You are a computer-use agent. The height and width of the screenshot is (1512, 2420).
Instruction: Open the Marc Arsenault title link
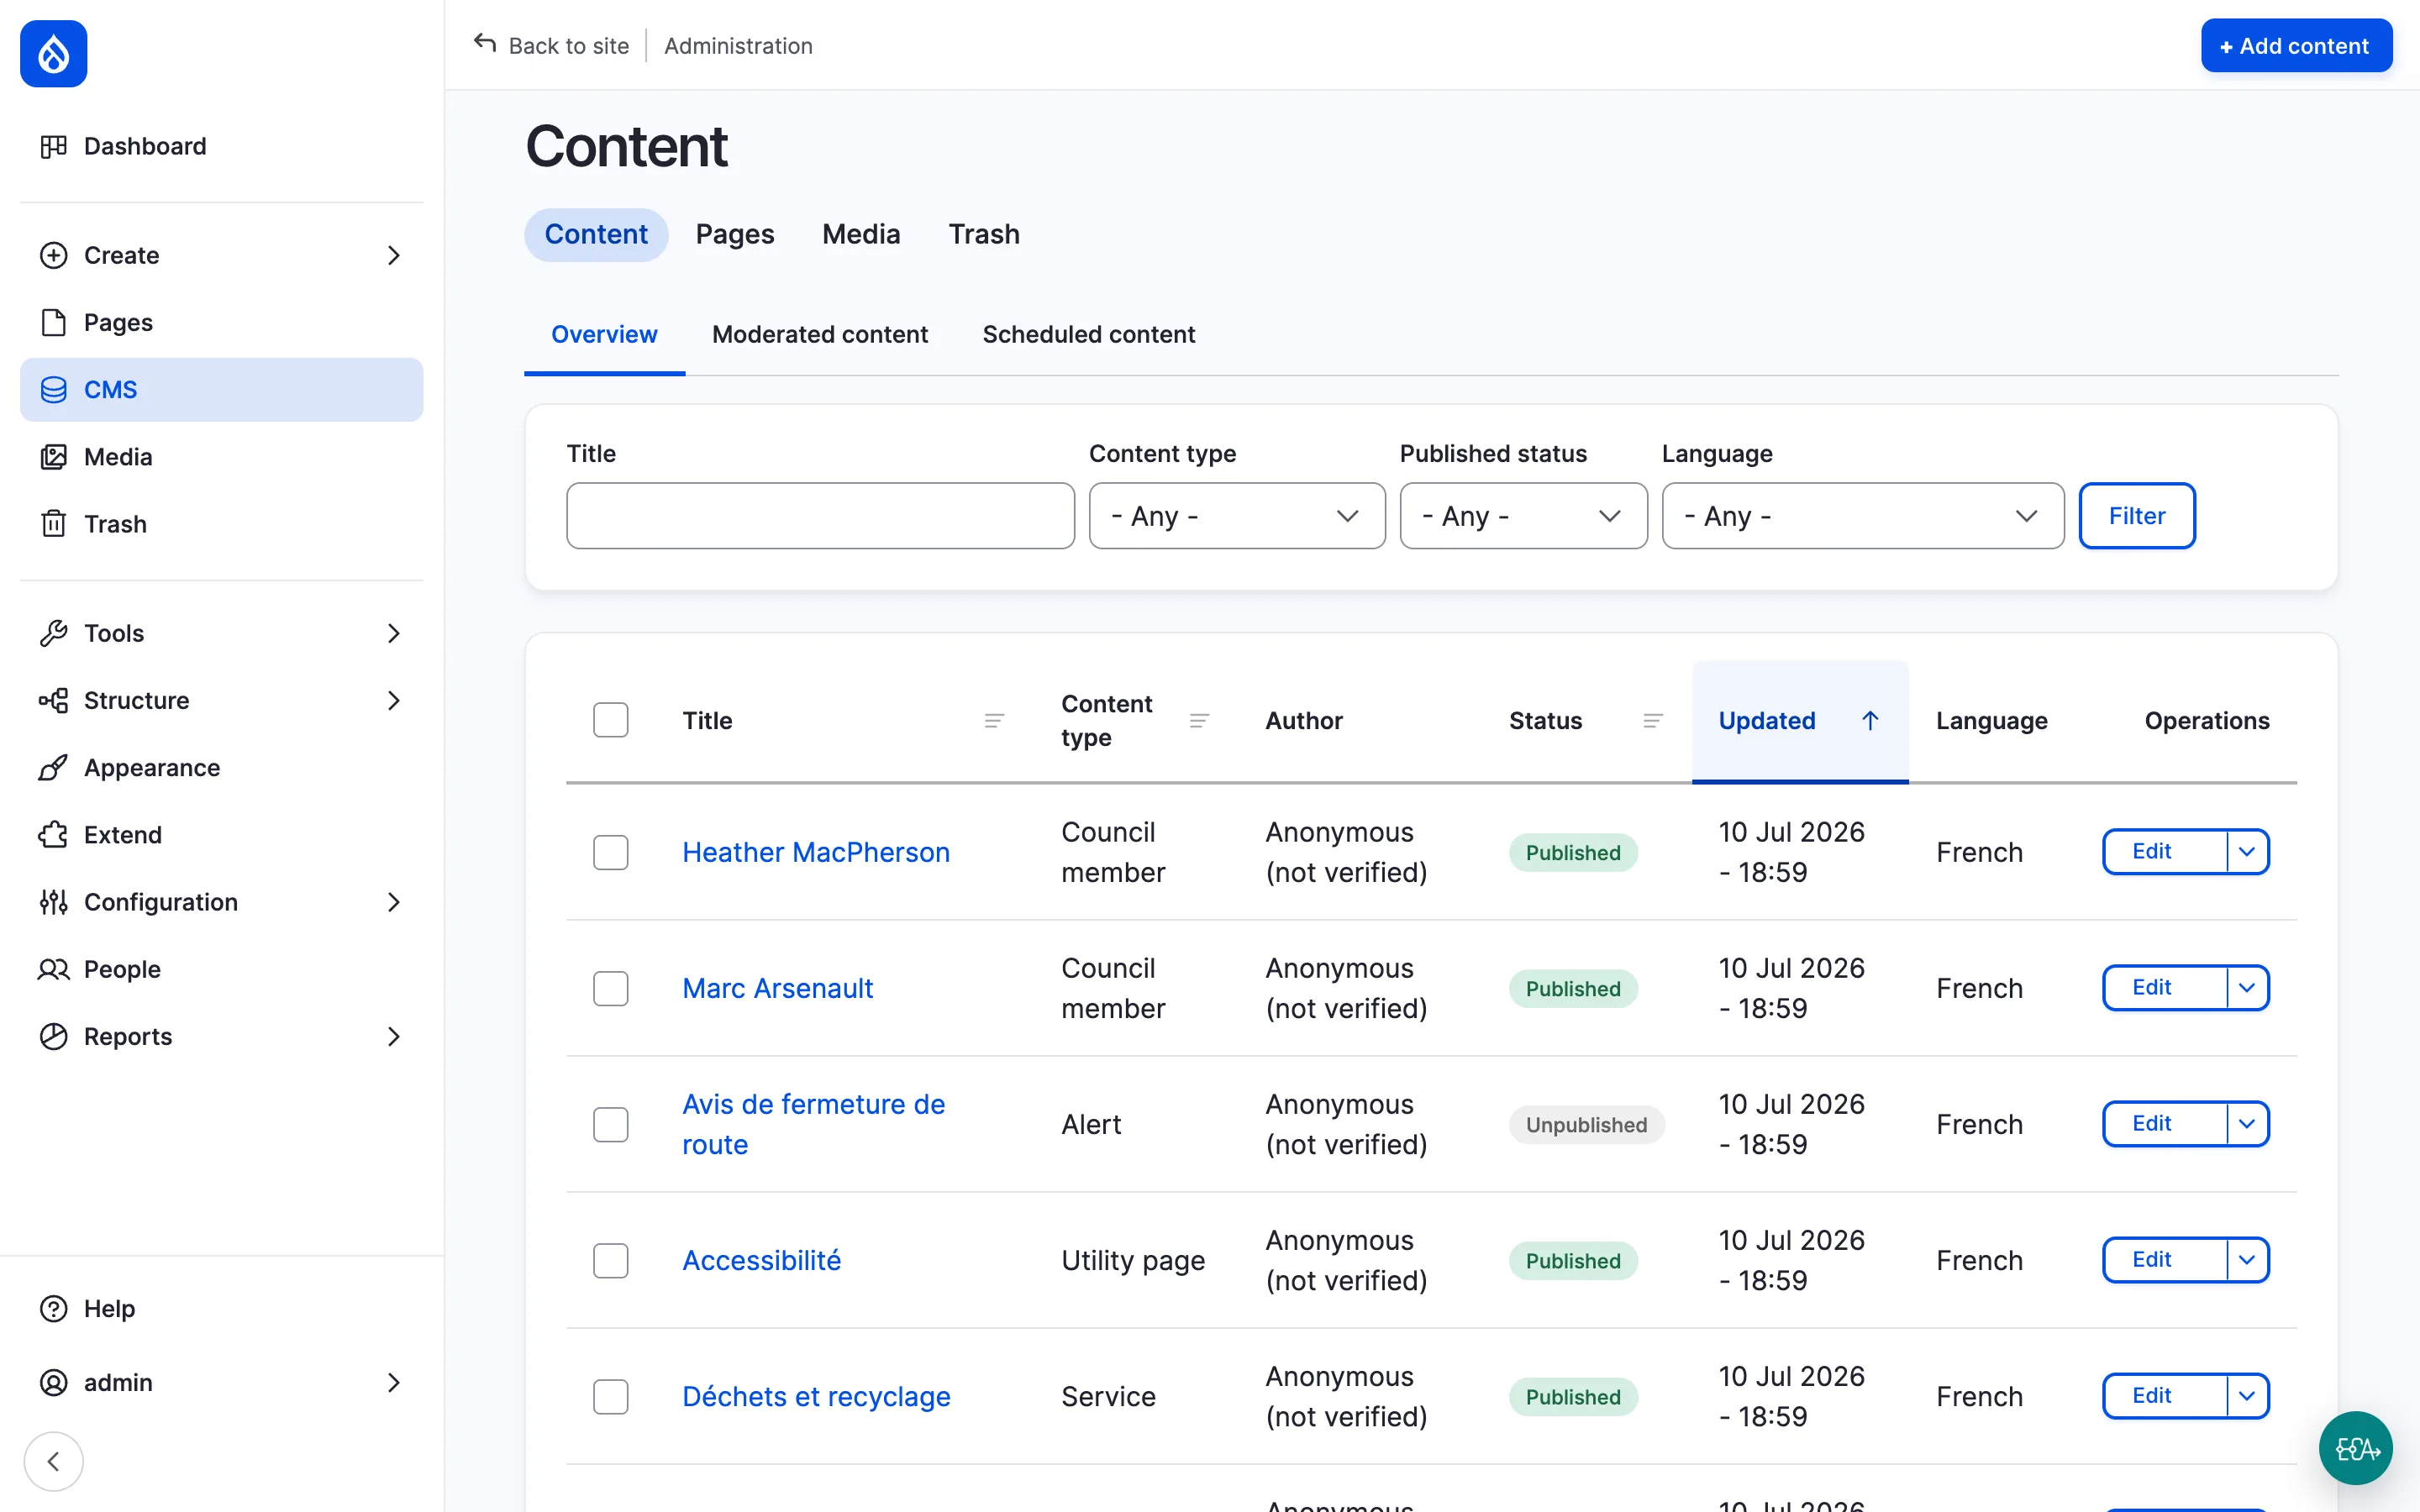(x=777, y=988)
